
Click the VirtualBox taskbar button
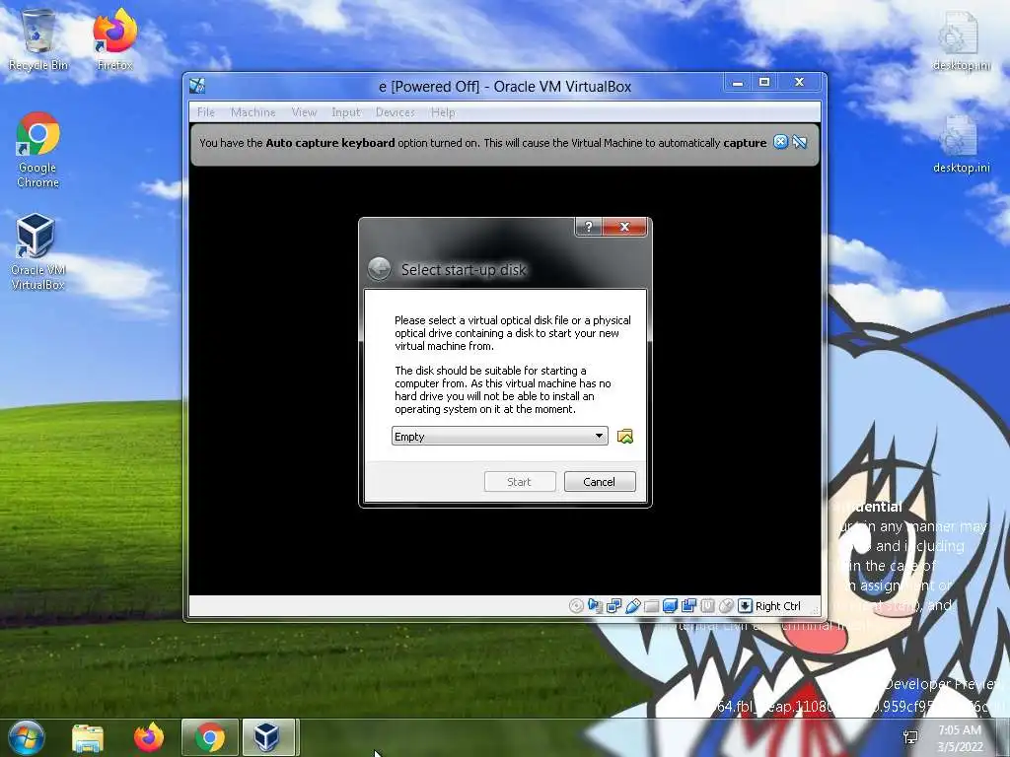pyautogui.click(x=268, y=737)
